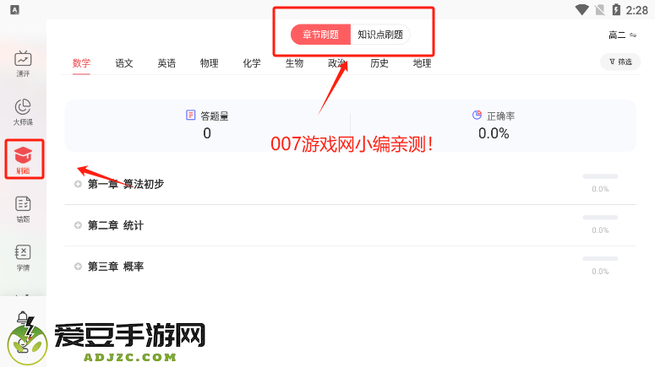655x367 pixels.
Task: Select the 历史 subject tab
Action: click(x=379, y=63)
